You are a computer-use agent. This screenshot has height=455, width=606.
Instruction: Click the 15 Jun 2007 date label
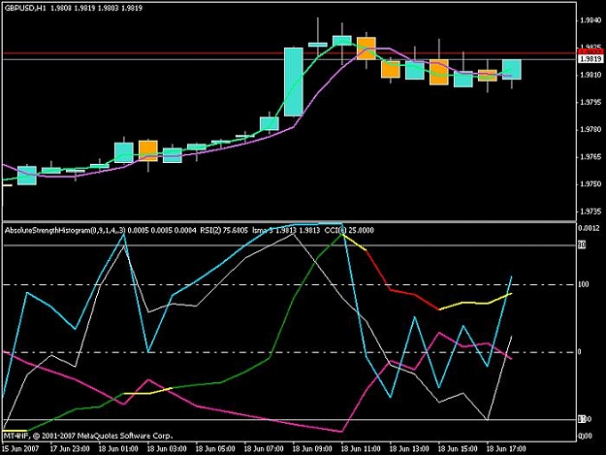pos(20,449)
